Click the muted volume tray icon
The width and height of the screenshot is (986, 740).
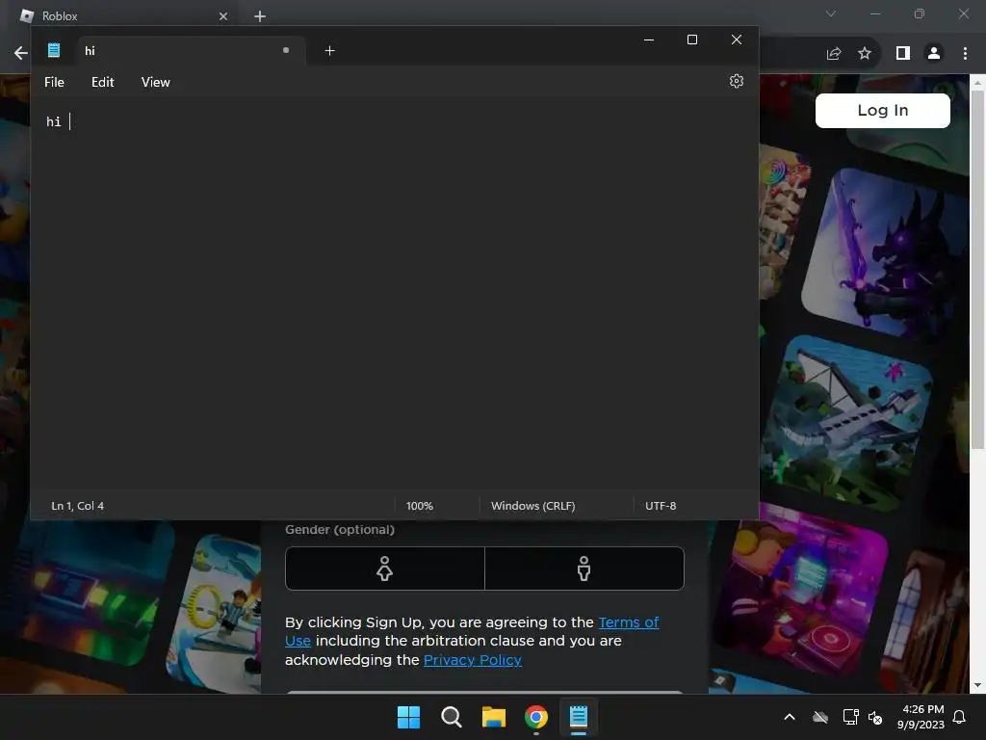pyautogui.click(x=875, y=717)
